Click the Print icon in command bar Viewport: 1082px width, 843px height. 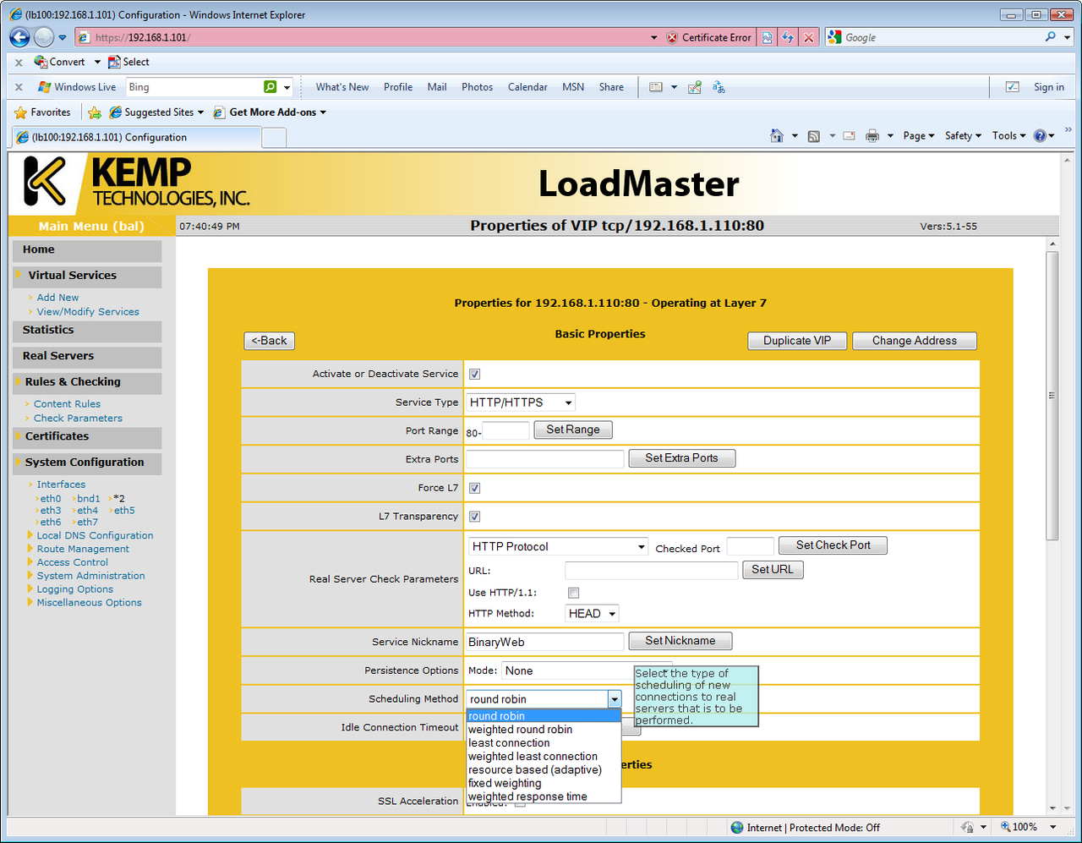point(873,136)
